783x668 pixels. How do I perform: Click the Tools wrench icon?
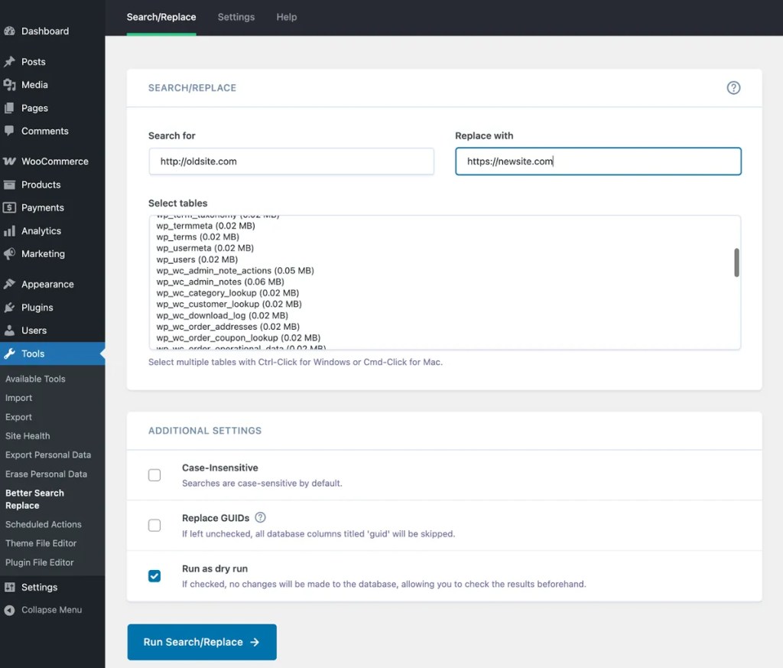tap(9, 354)
